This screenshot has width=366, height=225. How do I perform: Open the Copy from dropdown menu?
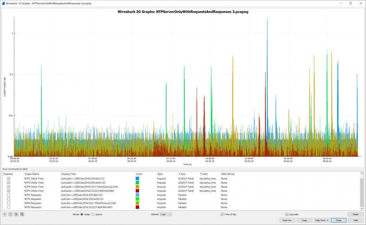[x=321, y=220]
